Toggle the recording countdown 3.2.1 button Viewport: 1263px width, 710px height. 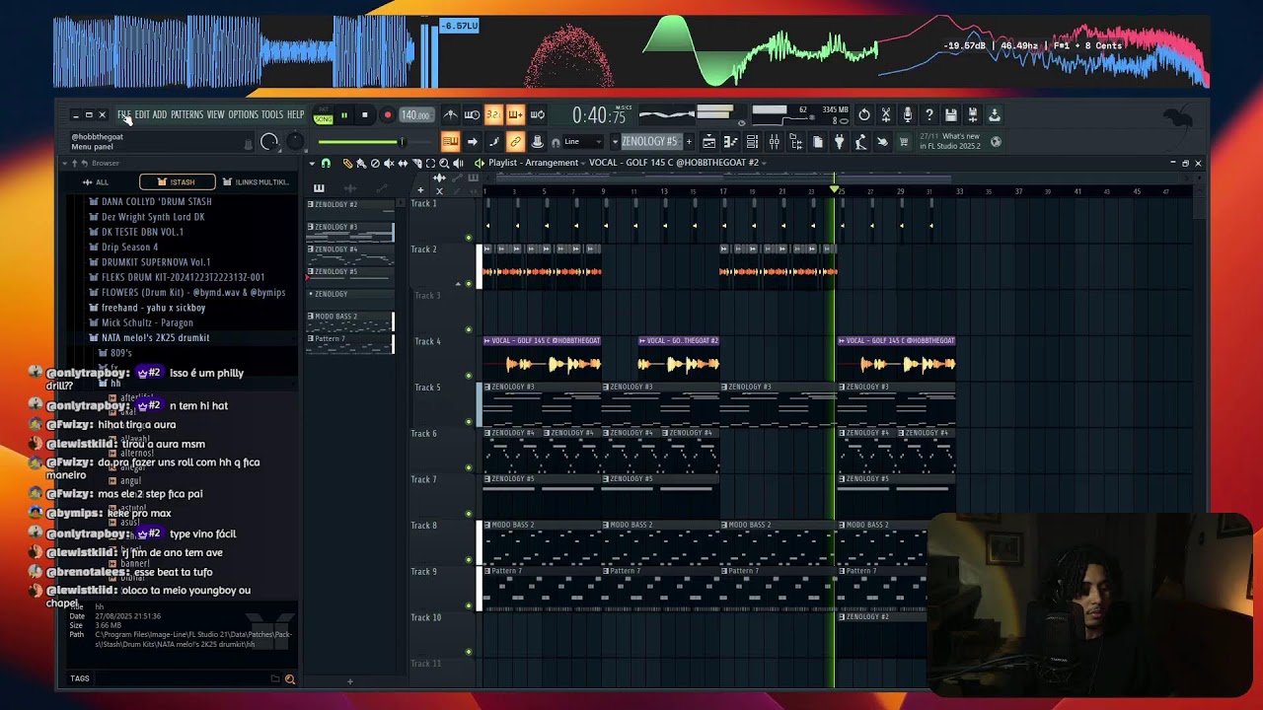pos(493,115)
